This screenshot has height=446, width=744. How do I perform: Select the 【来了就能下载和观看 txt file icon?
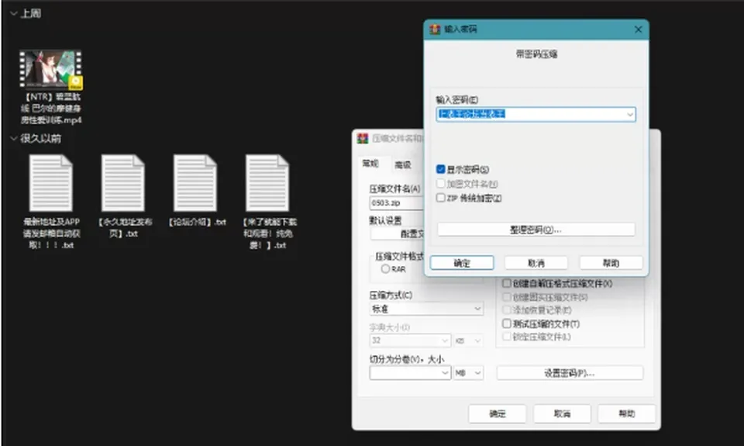point(267,183)
